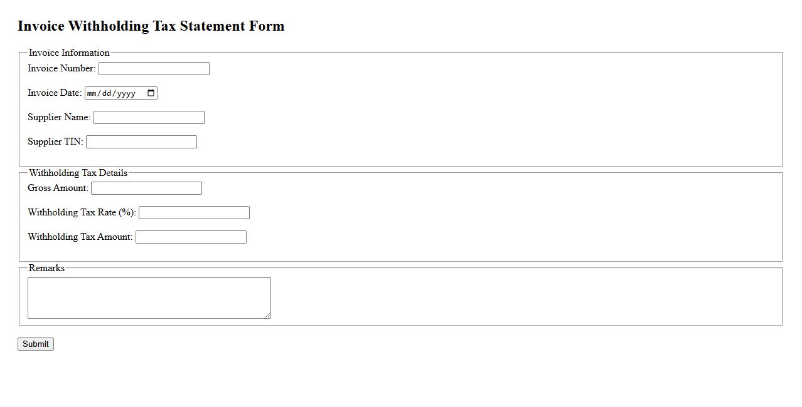The image size is (802, 407).
Task: Click the "Supplier TIN:" label text
Action: click(x=55, y=142)
